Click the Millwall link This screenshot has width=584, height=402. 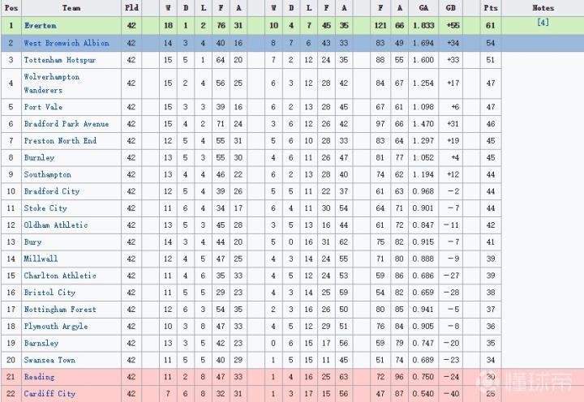coord(41,259)
